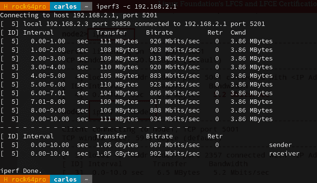
Task: Click the iperf3 -c 192.168.2.1 command text
Action: tap(136, 7)
